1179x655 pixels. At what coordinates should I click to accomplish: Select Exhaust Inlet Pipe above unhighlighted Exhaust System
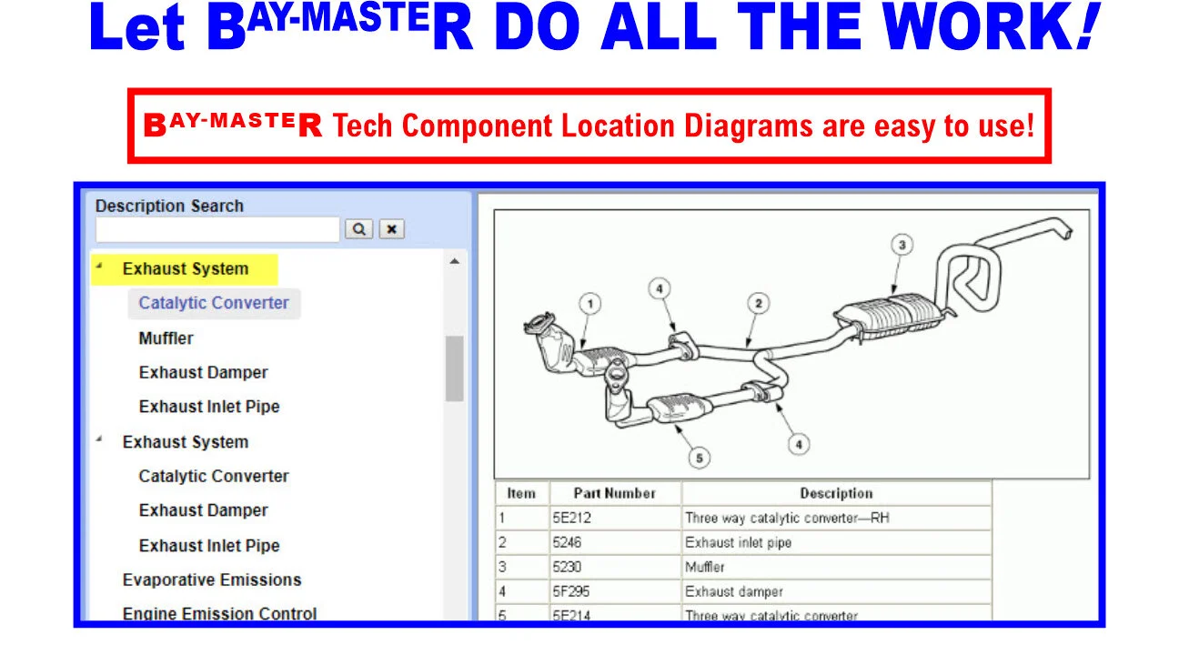[209, 407]
